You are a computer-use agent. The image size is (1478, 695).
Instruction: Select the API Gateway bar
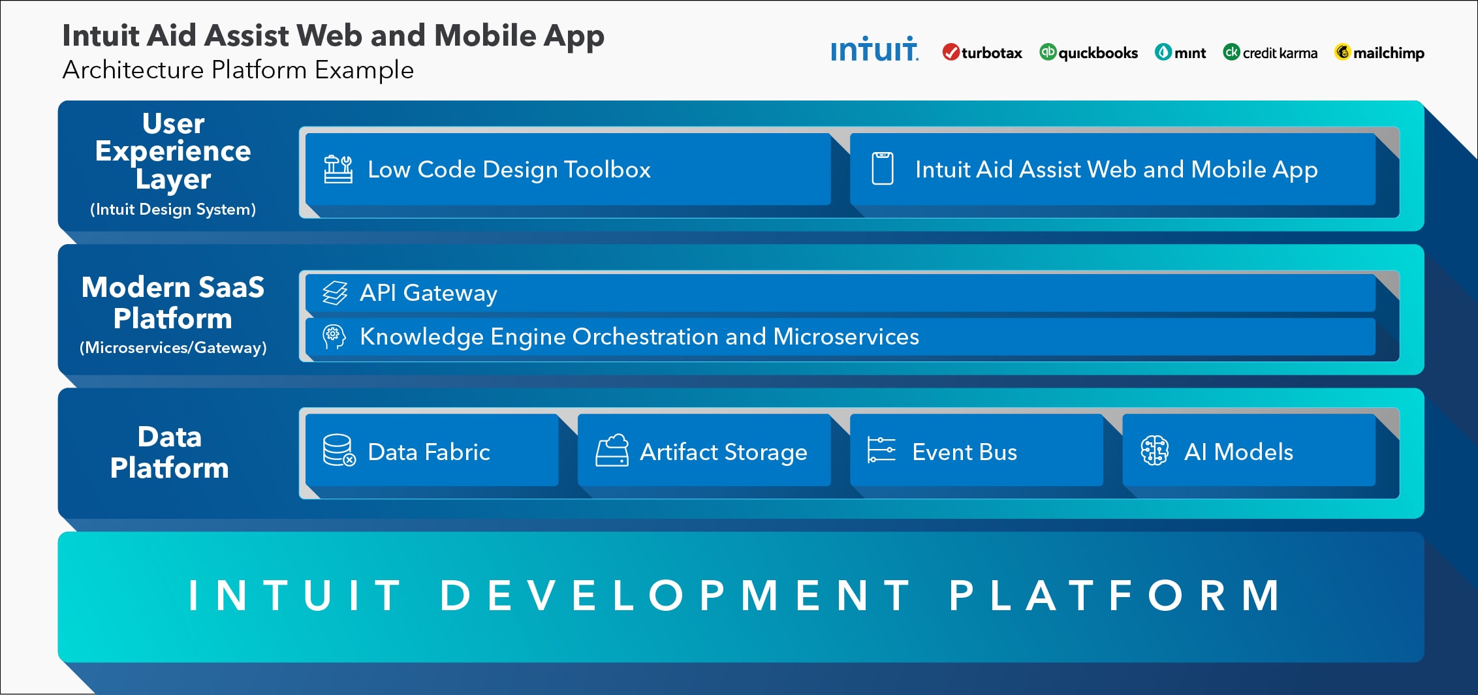840,293
